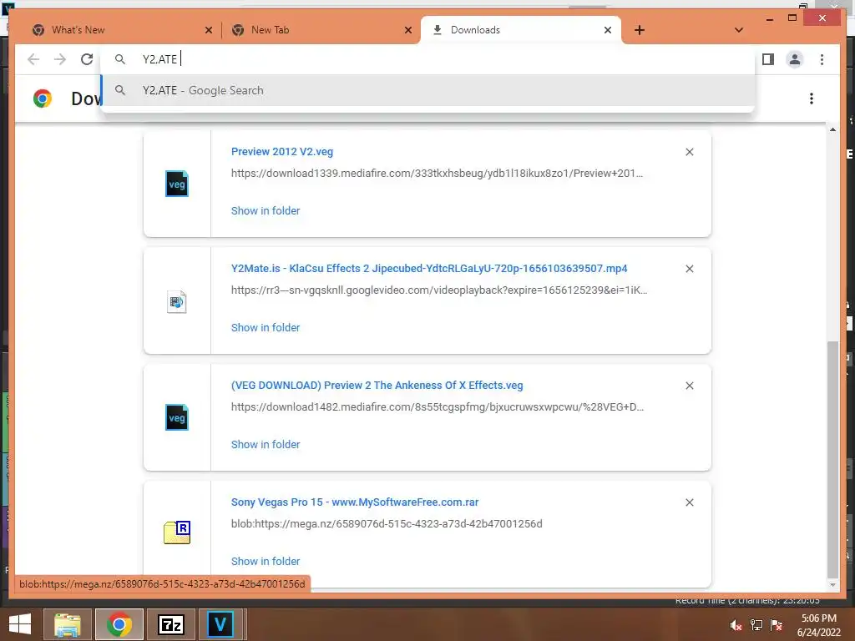Close the New Tab tab

click(407, 30)
